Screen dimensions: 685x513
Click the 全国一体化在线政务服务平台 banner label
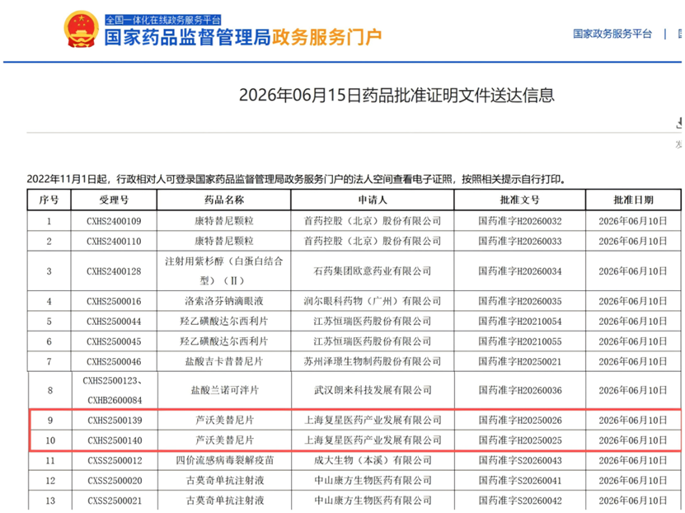[x=163, y=20]
